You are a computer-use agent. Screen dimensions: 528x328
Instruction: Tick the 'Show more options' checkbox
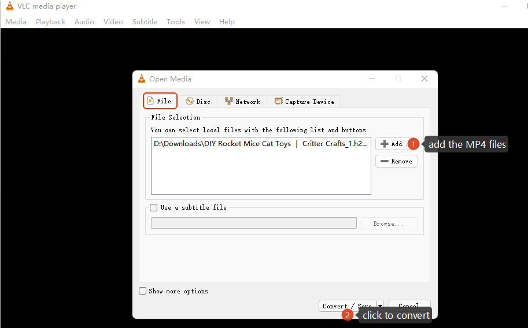coord(143,291)
